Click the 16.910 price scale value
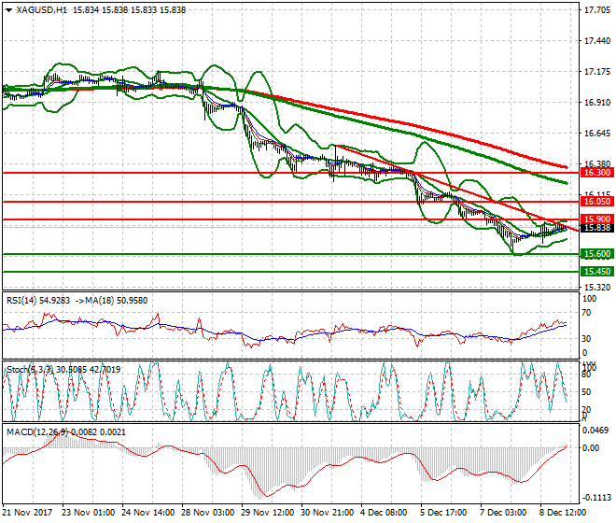The height and width of the screenshot is (523, 616). click(597, 103)
